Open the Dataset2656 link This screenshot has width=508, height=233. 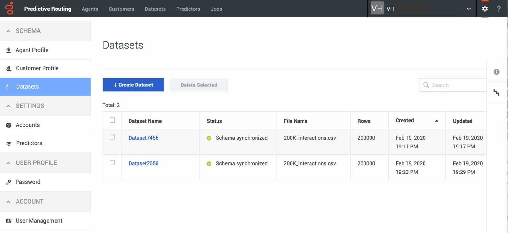(x=144, y=163)
